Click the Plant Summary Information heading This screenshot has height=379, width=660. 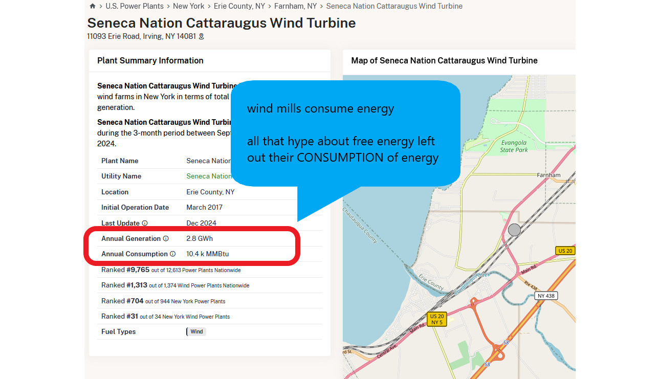[x=150, y=60]
